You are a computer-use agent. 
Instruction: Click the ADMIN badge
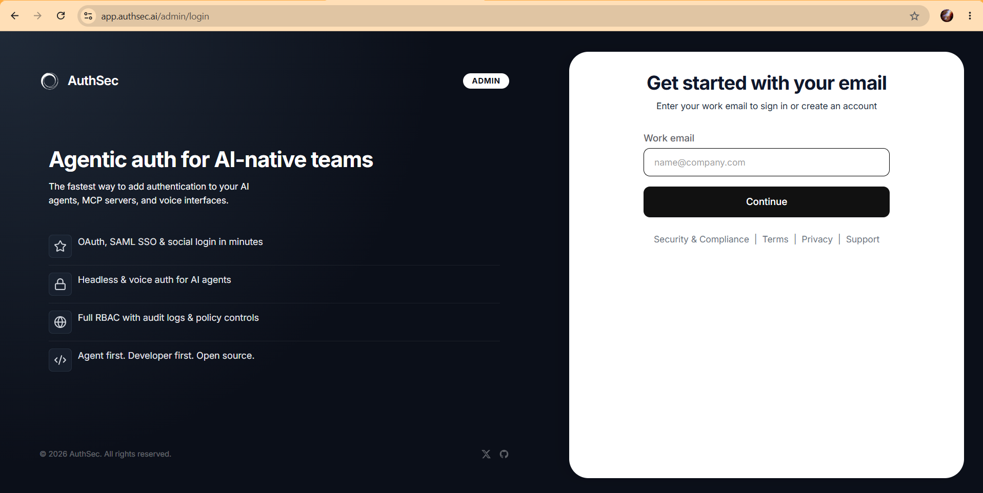486,81
